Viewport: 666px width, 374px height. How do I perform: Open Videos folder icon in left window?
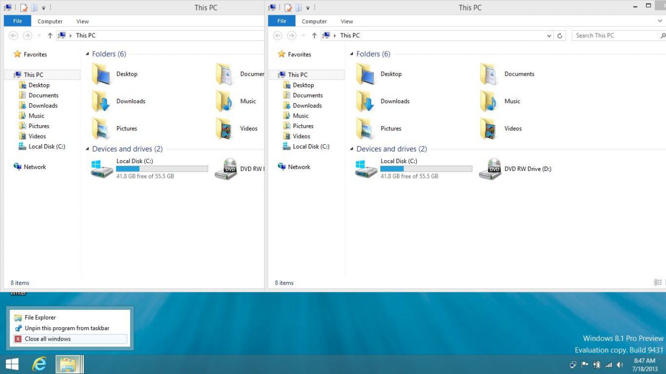225,129
